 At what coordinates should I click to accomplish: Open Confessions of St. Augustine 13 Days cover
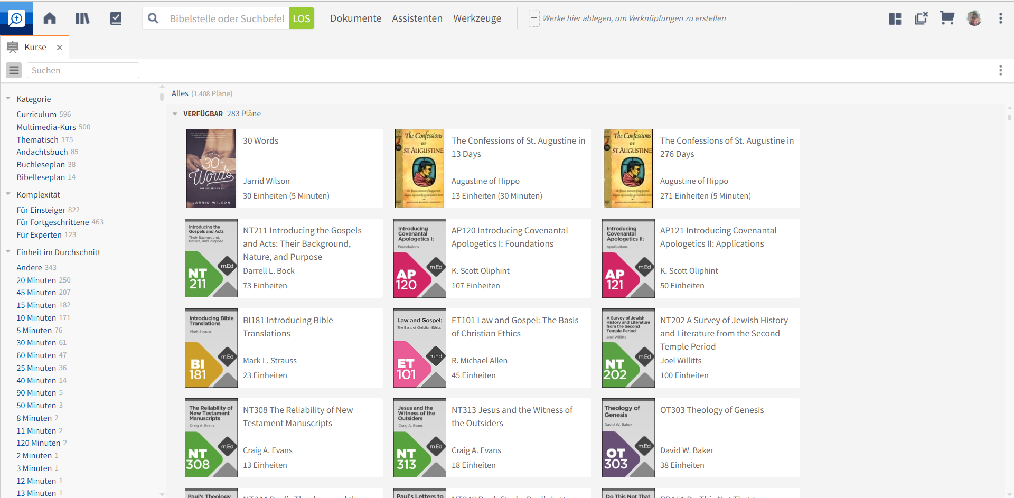pos(419,168)
